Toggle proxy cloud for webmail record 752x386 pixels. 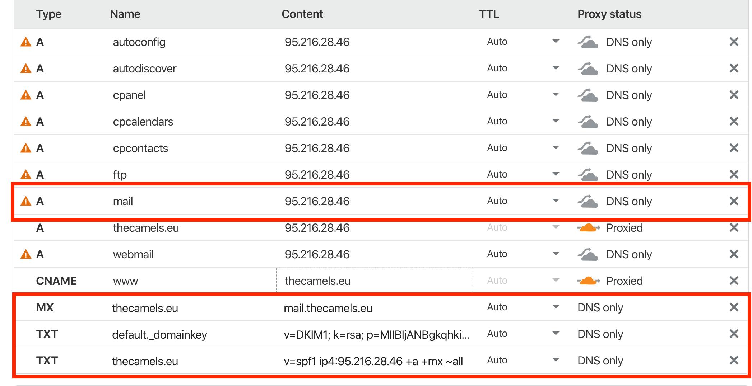[x=588, y=254]
